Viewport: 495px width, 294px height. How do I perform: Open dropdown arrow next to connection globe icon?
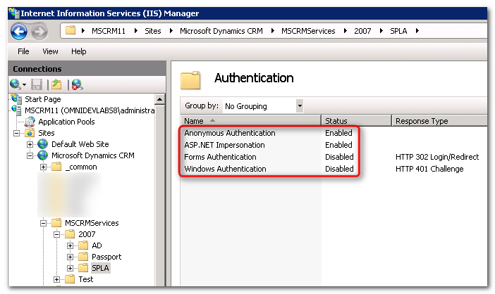pos(24,84)
